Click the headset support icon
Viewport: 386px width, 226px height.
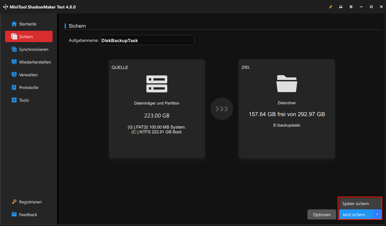341,7
